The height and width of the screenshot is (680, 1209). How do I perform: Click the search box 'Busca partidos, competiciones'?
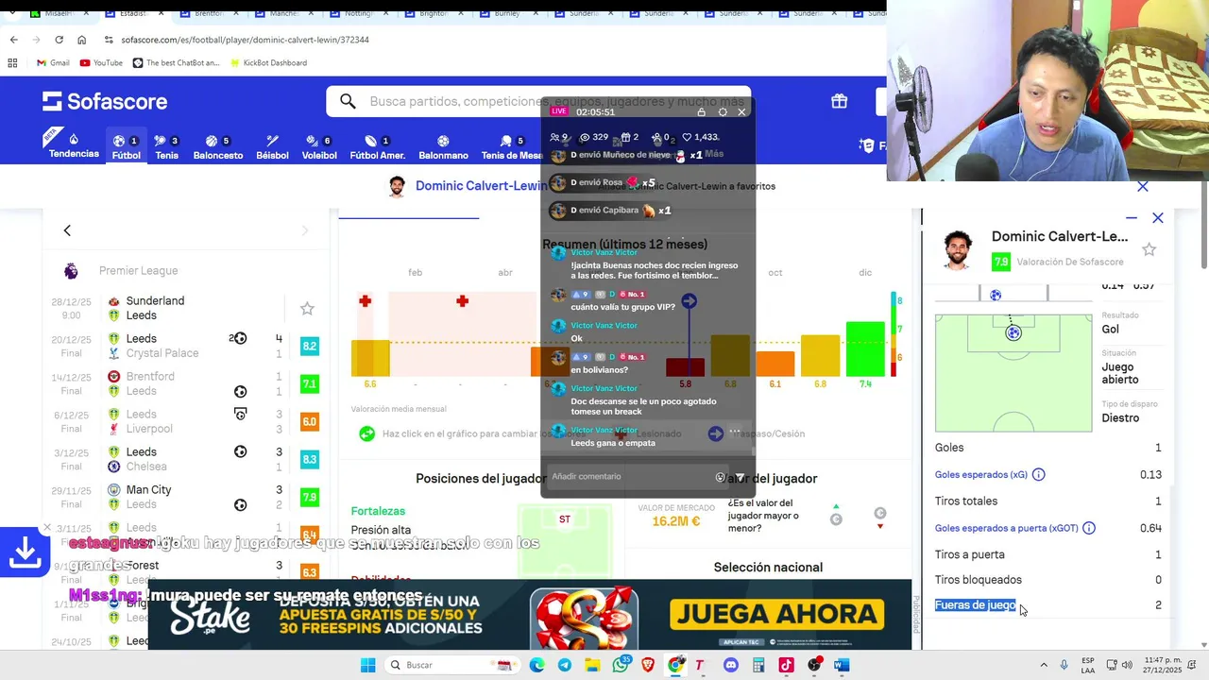coord(538,101)
